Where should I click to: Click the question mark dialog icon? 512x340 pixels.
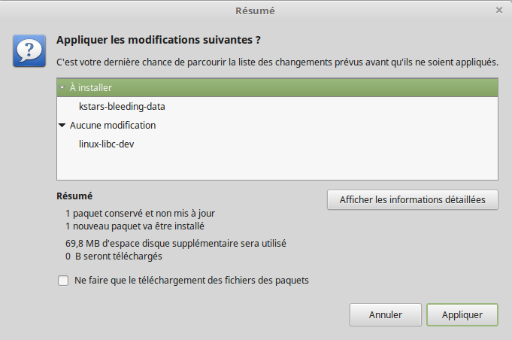[28, 50]
